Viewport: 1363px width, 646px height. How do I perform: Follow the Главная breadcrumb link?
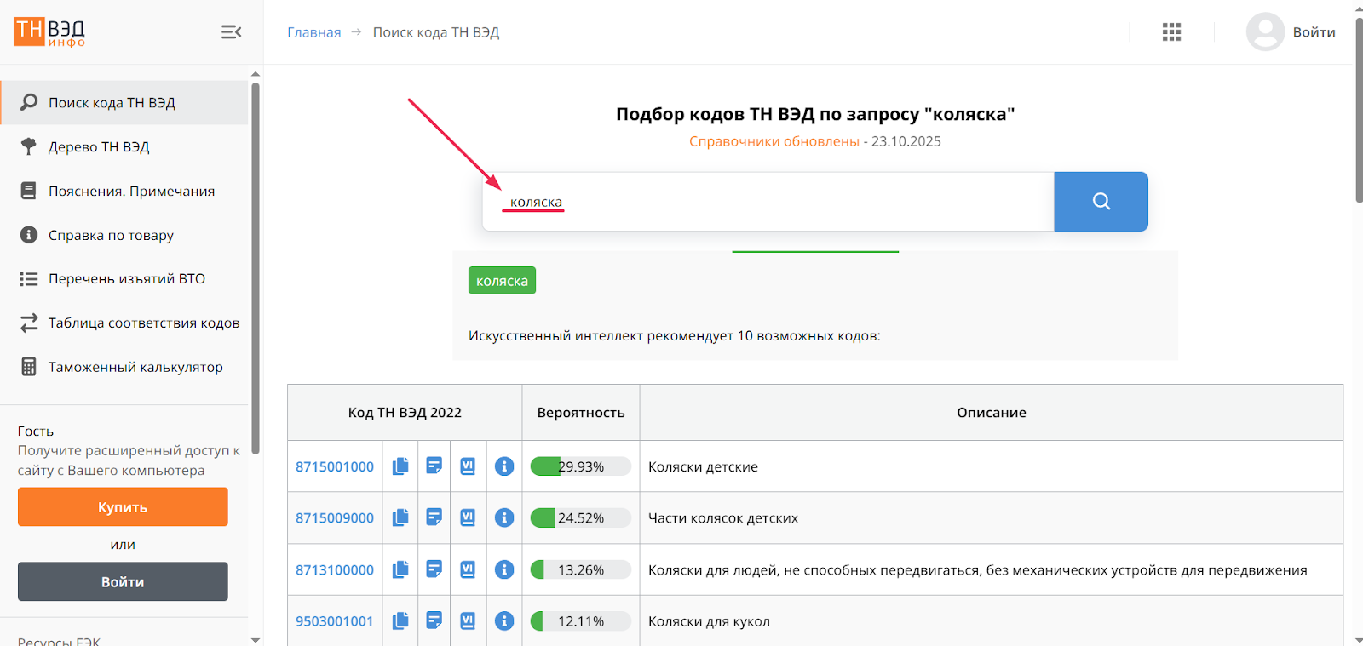coord(313,32)
